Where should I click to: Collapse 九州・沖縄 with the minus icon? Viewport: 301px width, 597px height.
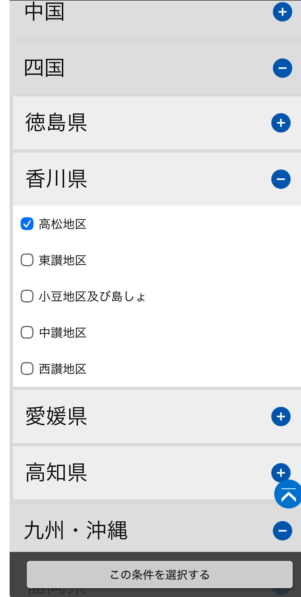282,530
